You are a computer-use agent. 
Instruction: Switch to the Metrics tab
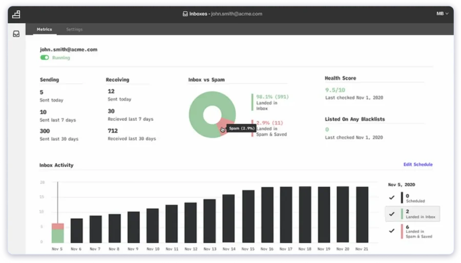coord(44,29)
